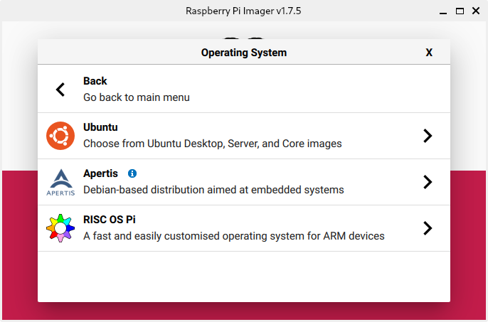Click 'A fast and easily customised operating system' description

click(234, 236)
